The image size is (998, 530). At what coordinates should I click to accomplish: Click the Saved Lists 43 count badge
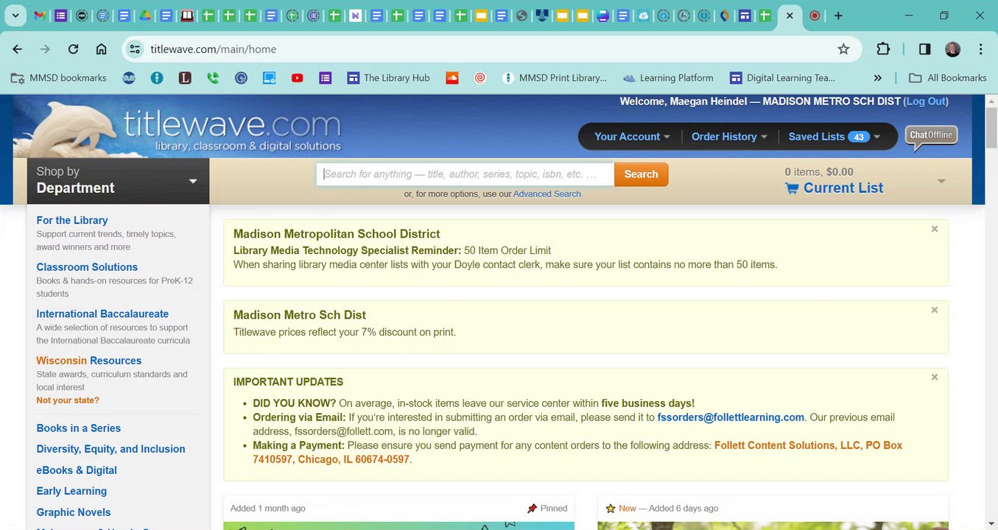coord(859,137)
